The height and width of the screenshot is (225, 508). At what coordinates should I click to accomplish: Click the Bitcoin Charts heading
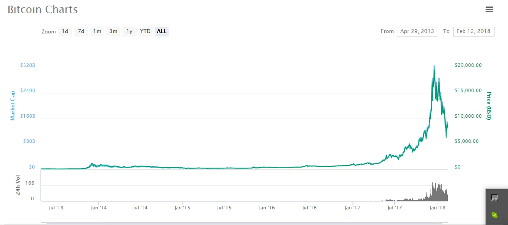click(42, 10)
